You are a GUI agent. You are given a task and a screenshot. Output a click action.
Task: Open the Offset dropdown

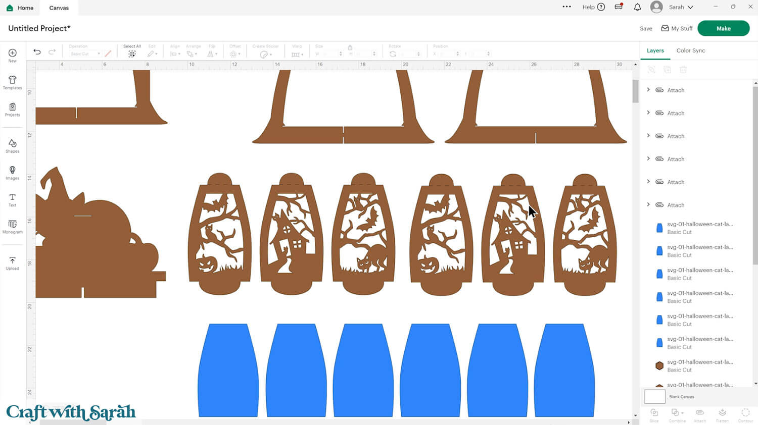click(x=235, y=54)
